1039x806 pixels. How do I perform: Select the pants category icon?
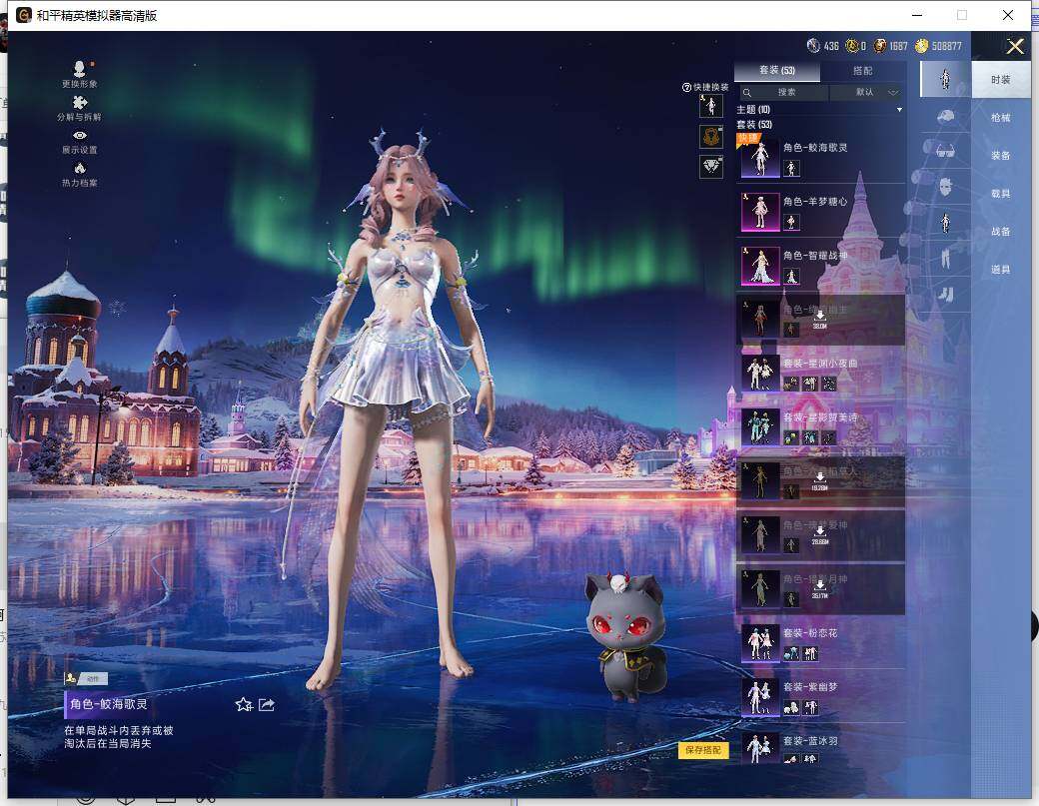coord(945,259)
